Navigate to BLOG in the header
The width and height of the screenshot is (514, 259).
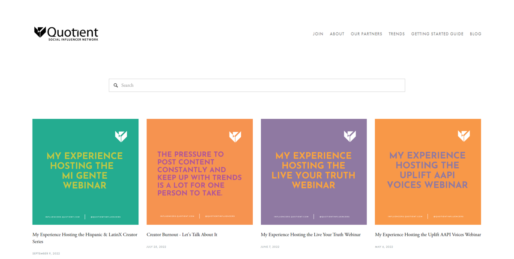click(x=475, y=34)
